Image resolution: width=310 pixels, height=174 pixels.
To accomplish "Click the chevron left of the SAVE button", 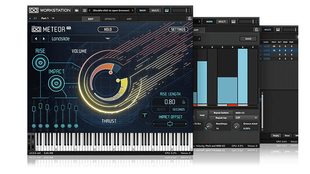I will (x=199, y=39).
